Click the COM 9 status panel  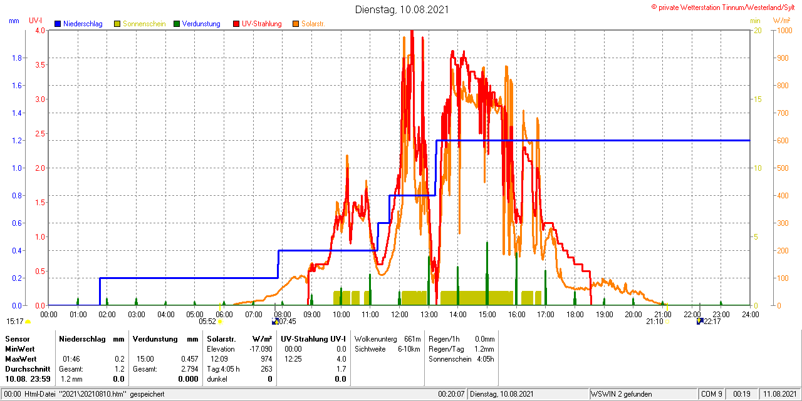tap(712, 395)
